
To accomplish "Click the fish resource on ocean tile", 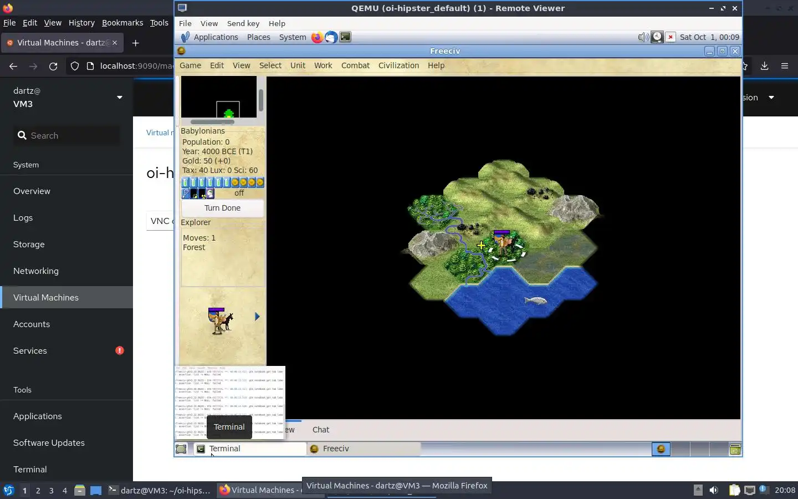I will click(535, 301).
